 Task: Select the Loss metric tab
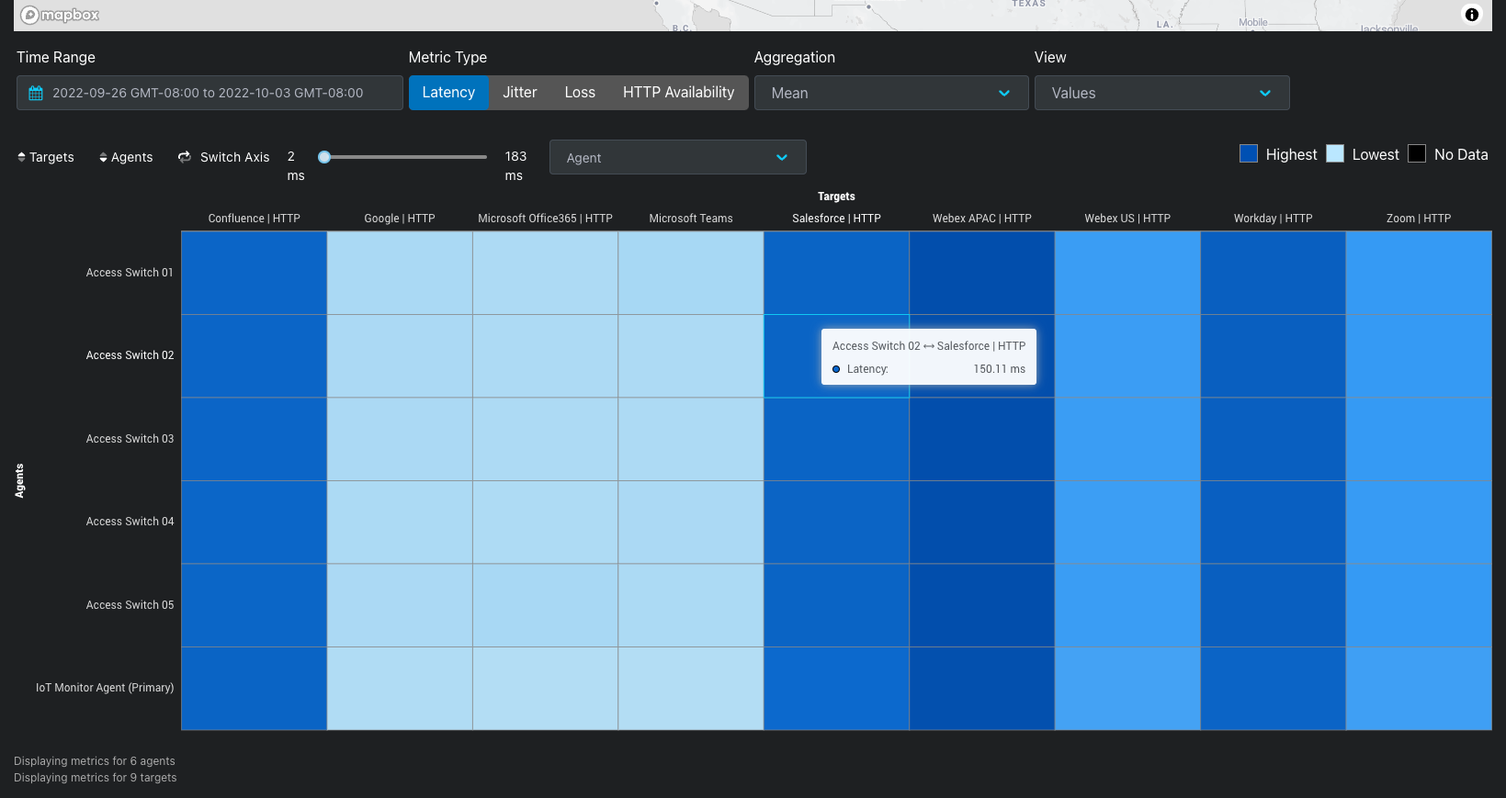click(580, 93)
